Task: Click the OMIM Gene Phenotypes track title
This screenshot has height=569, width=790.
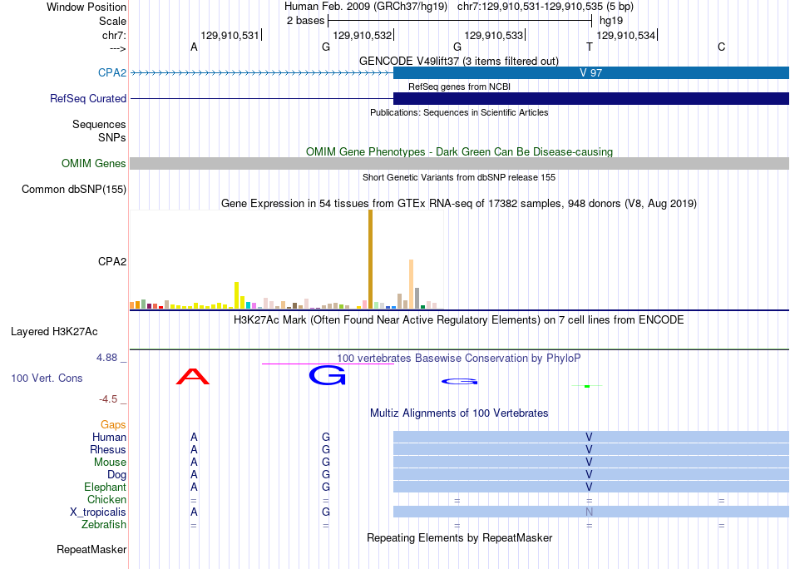Action: pos(460,151)
